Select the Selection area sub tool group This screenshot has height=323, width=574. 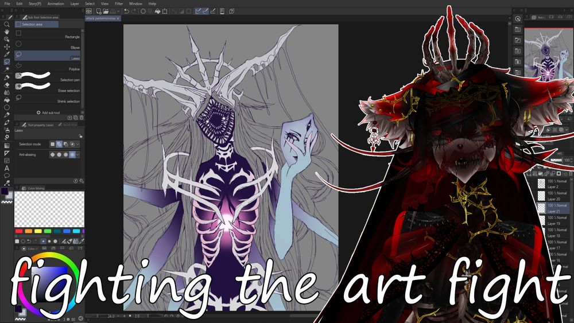coord(36,25)
